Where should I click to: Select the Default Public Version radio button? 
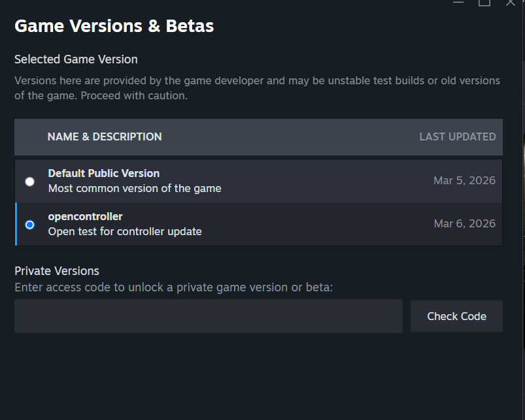(29, 182)
